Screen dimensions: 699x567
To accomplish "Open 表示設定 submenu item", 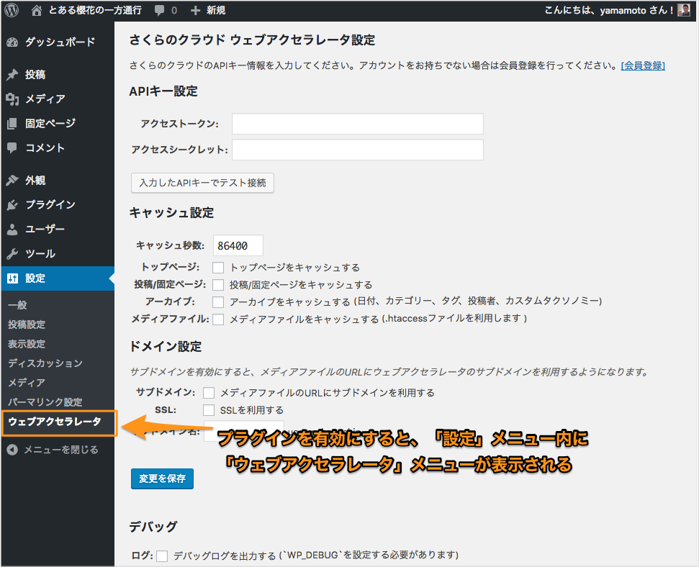I will tap(27, 344).
